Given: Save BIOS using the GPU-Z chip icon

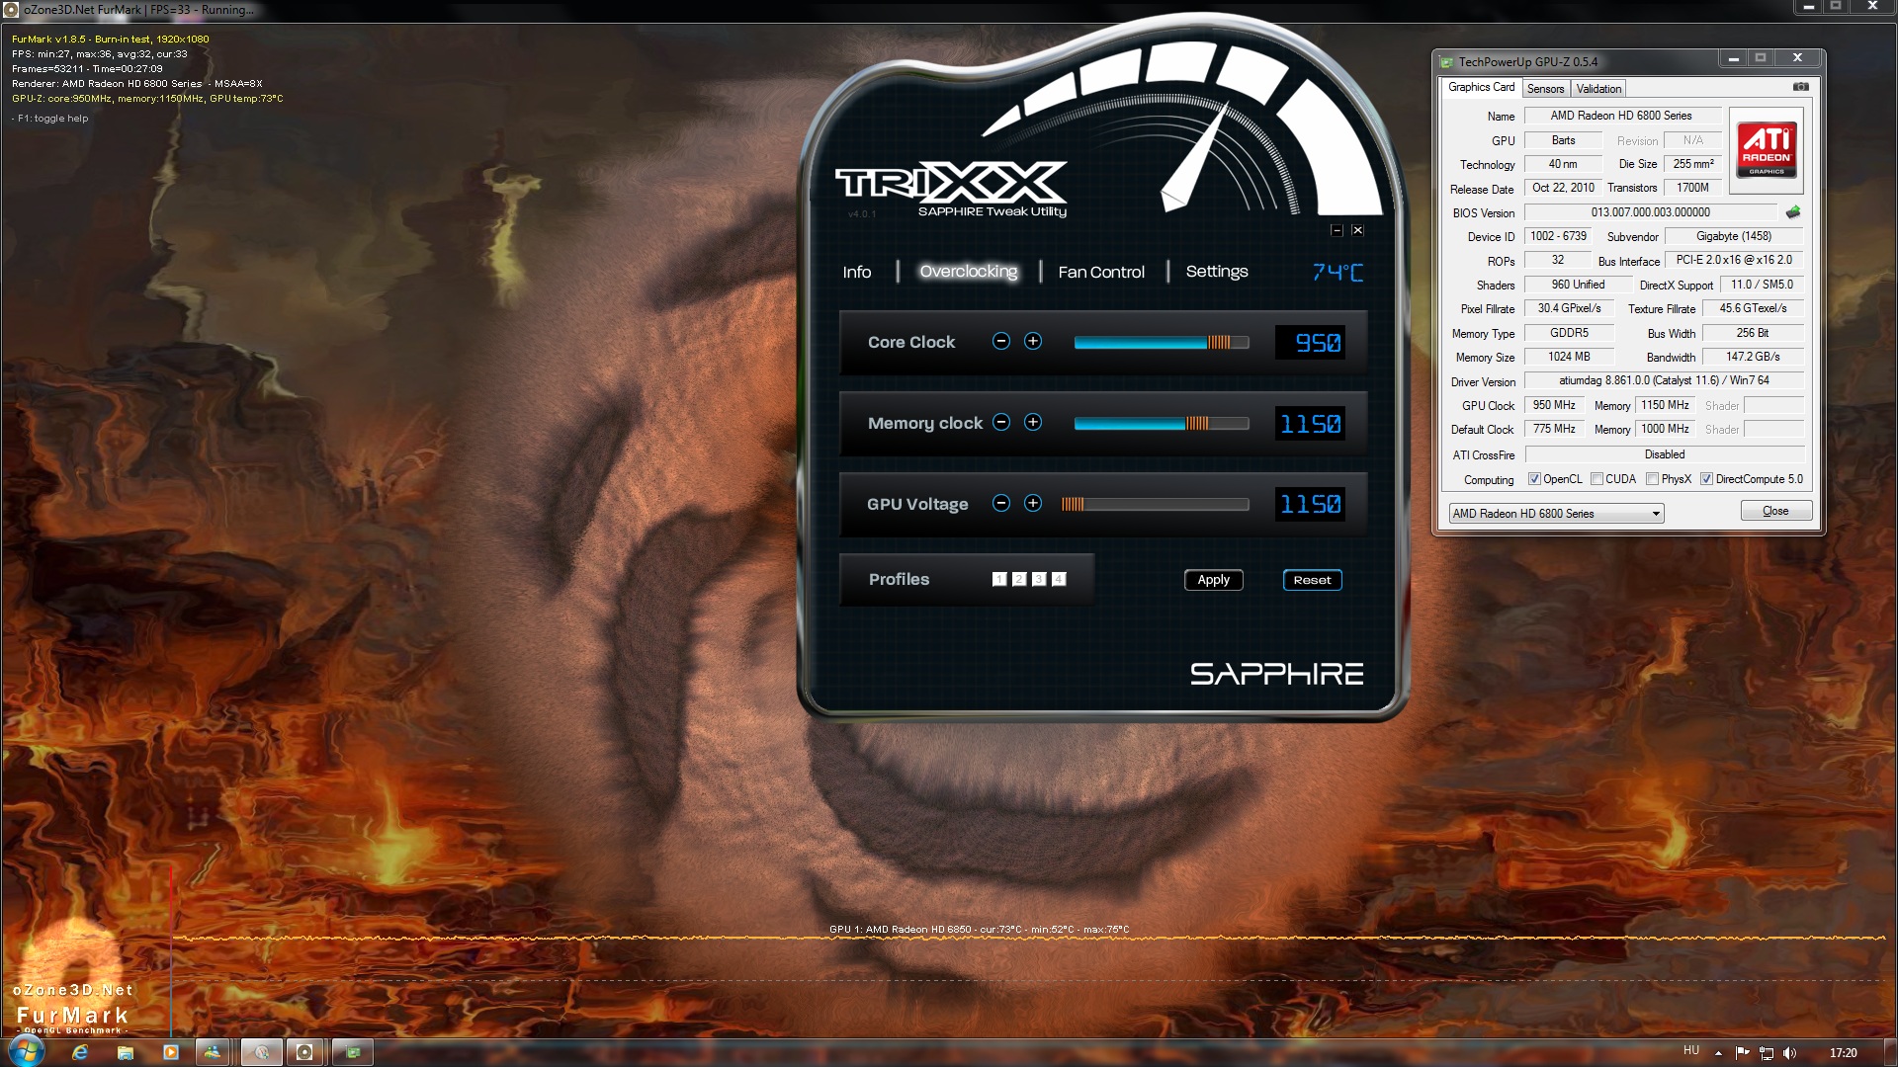Looking at the screenshot, I should pos(1793,212).
